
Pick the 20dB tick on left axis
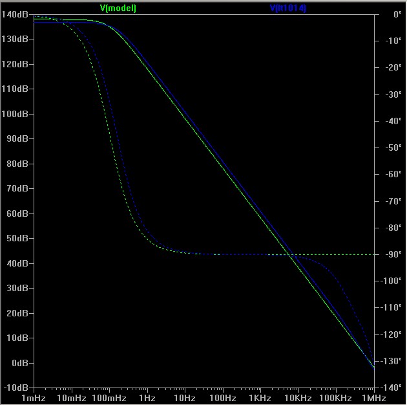[x=20, y=313]
